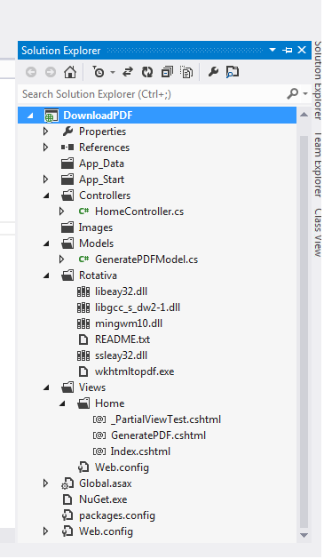Image resolution: width=324 pixels, height=559 pixels.
Task: Open the search options dropdown arrow
Action: point(305,94)
